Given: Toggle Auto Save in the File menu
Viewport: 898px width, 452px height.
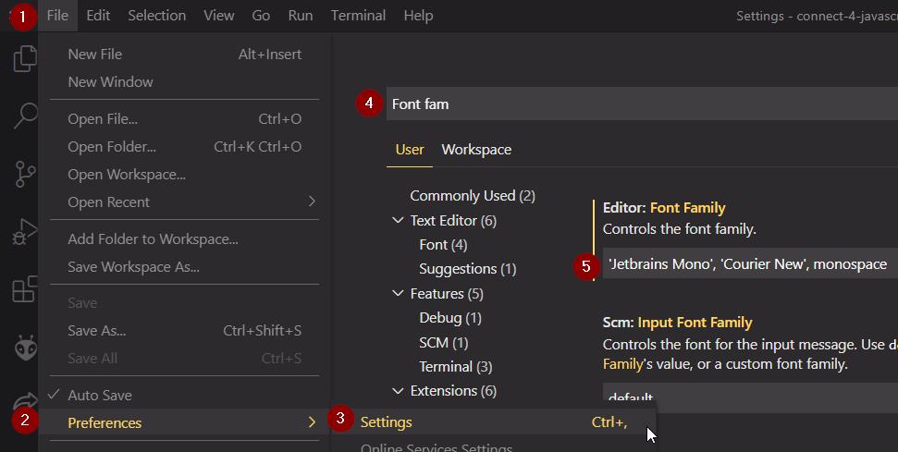Looking at the screenshot, I should (100, 395).
